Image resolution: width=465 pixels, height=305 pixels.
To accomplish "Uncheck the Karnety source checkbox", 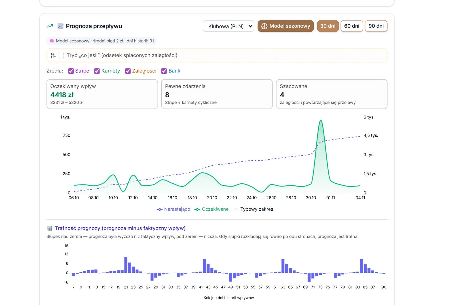I will [97, 71].
